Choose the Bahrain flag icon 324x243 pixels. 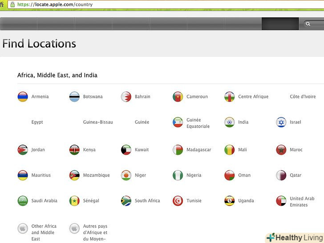click(126, 97)
